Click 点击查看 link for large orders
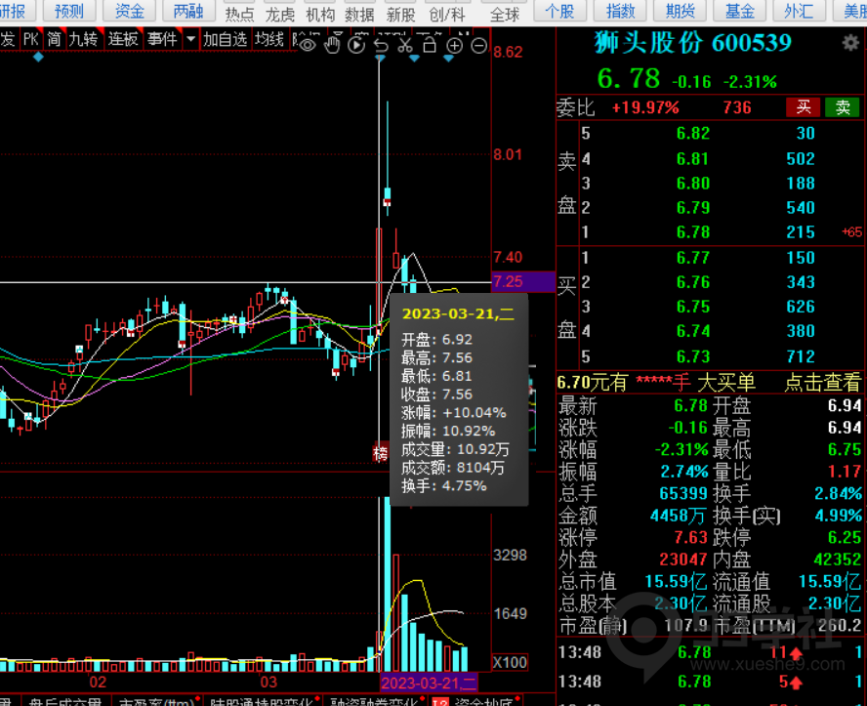This screenshot has width=867, height=706. pos(823,383)
